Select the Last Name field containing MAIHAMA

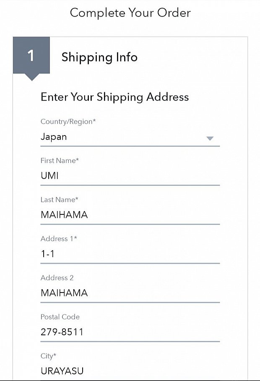tap(130, 215)
